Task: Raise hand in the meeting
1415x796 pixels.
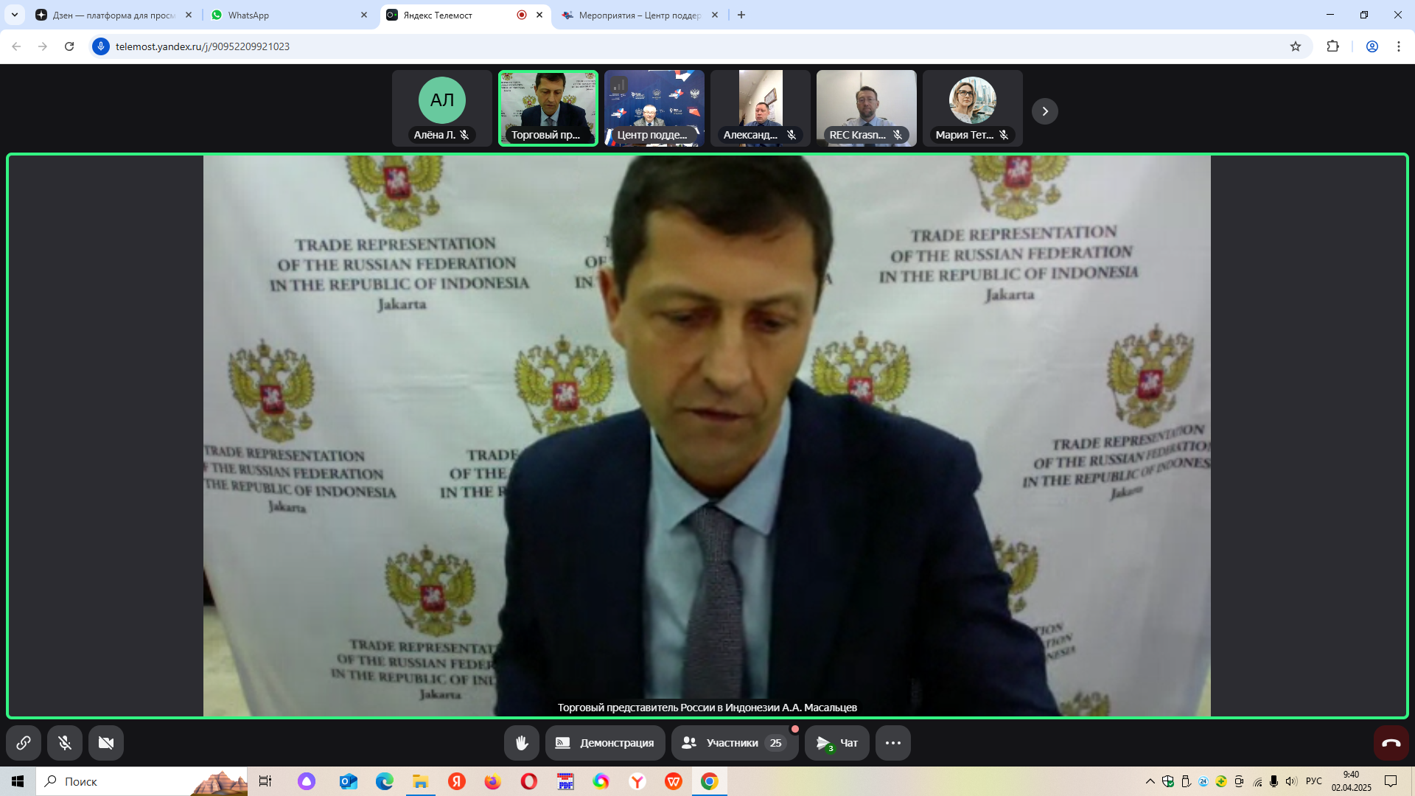Action: (x=522, y=743)
